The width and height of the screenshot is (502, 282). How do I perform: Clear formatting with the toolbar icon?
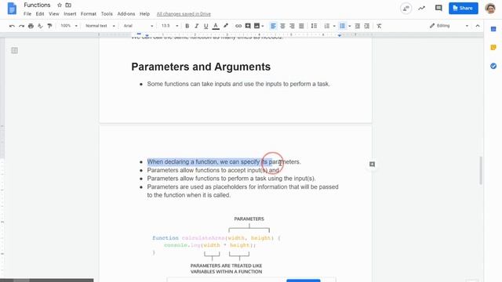pos(379,26)
